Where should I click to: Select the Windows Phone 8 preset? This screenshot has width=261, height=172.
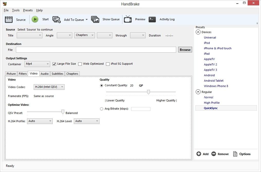pyautogui.click(x=216, y=86)
